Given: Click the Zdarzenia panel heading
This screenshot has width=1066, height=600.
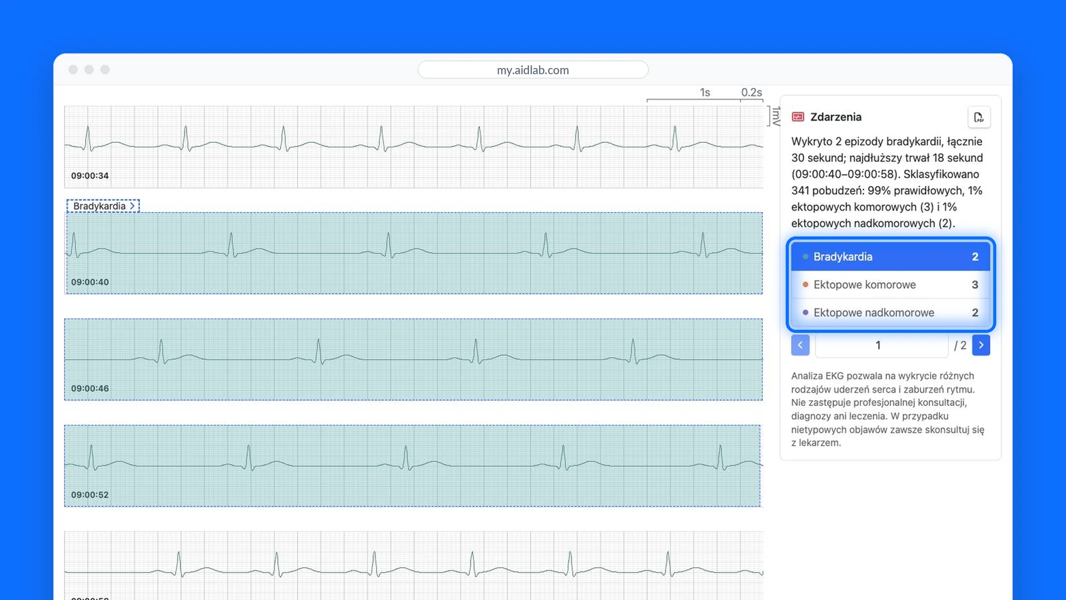Looking at the screenshot, I should coord(835,117).
